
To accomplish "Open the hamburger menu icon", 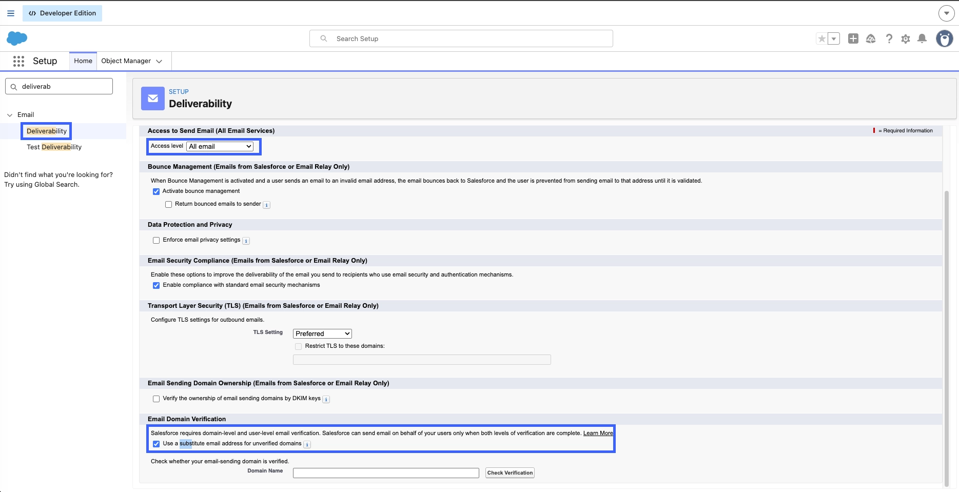I will pos(11,13).
